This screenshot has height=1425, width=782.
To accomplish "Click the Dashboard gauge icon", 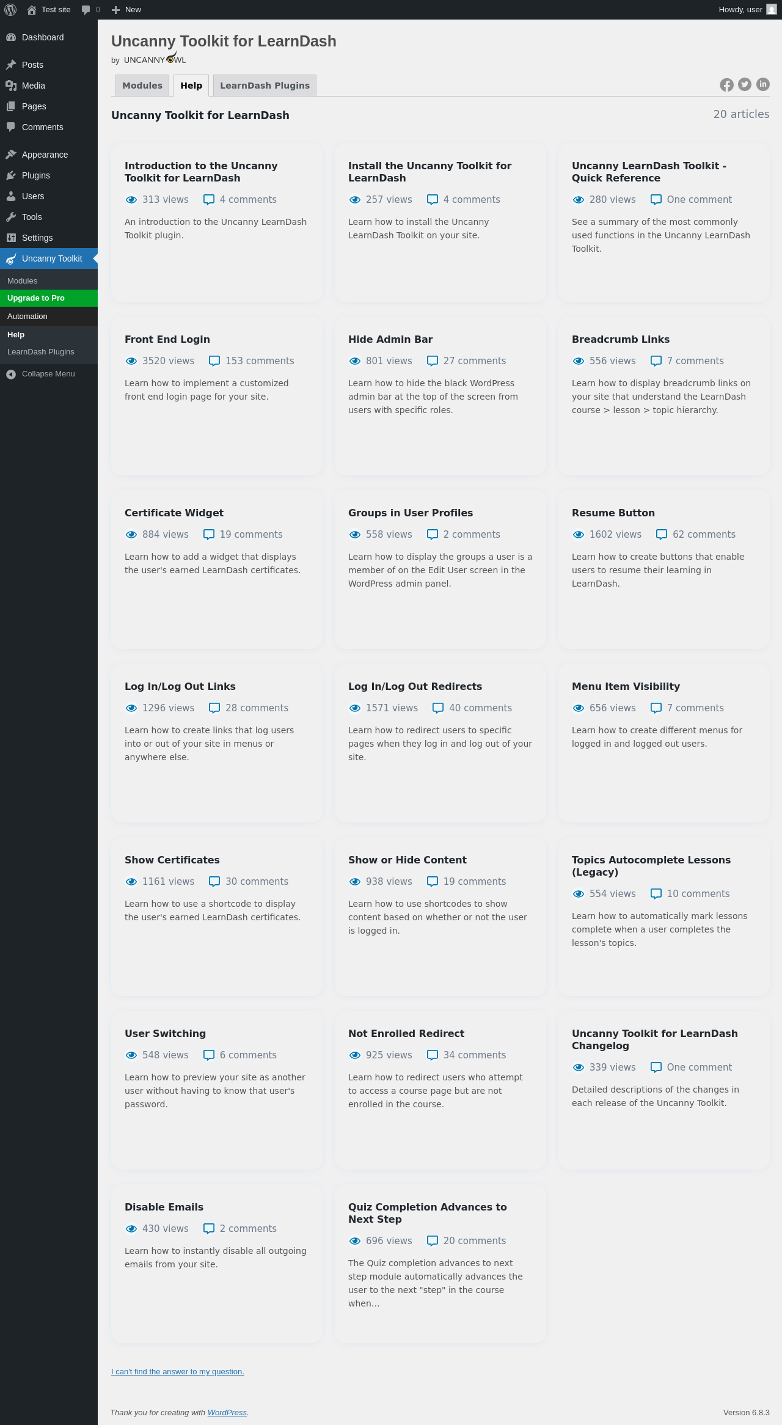I will coord(11,37).
